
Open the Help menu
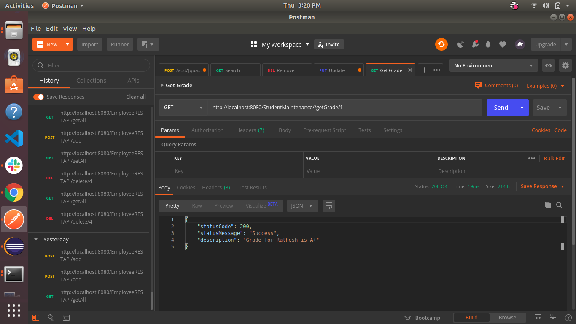[x=89, y=29]
